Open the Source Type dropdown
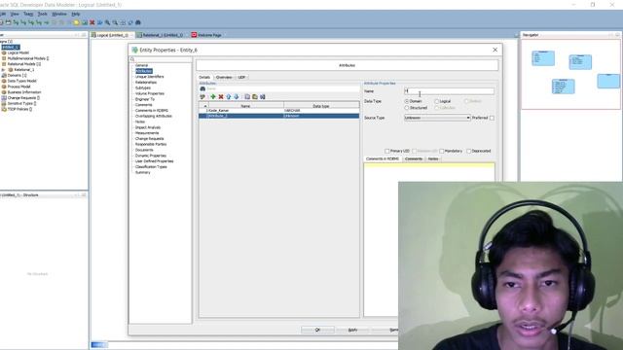Image resolution: width=623 pixels, height=350 pixels. click(x=437, y=118)
